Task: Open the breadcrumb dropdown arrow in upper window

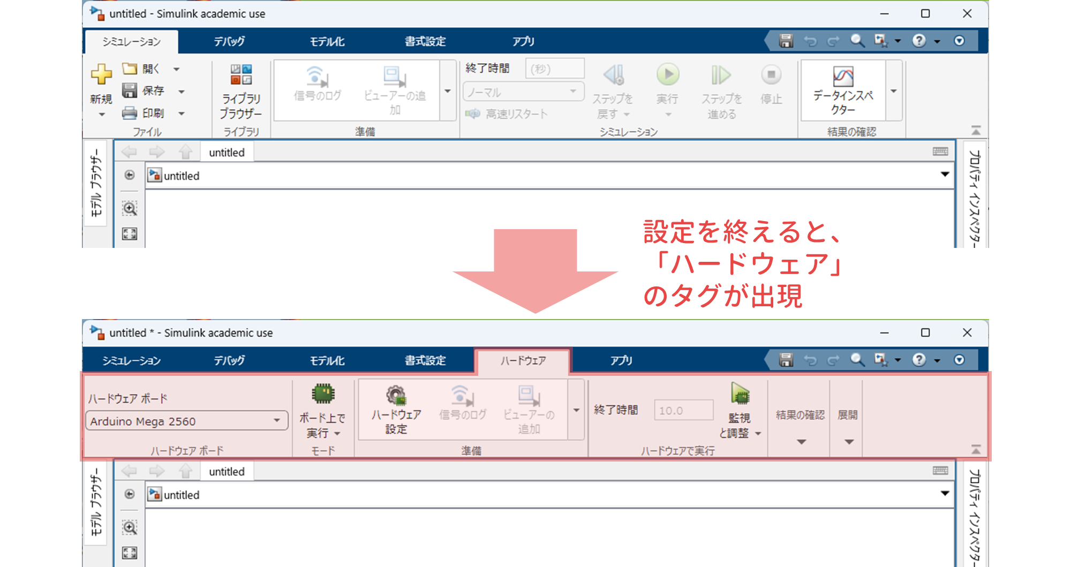Action: click(x=945, y=175)
